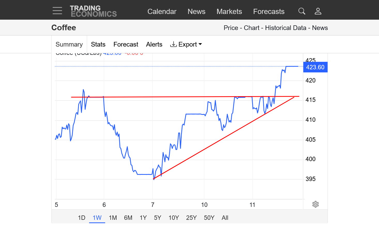Click the 423.60 current price label
The width and height of the screenshot is (379, 233).
tap(315, 67)
